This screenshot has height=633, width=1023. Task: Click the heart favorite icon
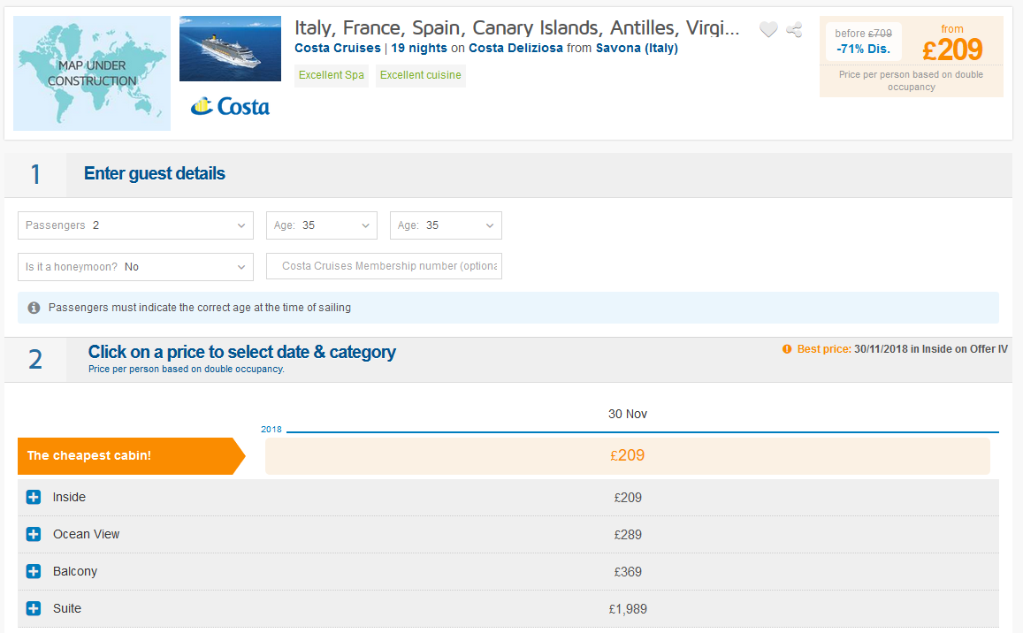pos(768,30)
